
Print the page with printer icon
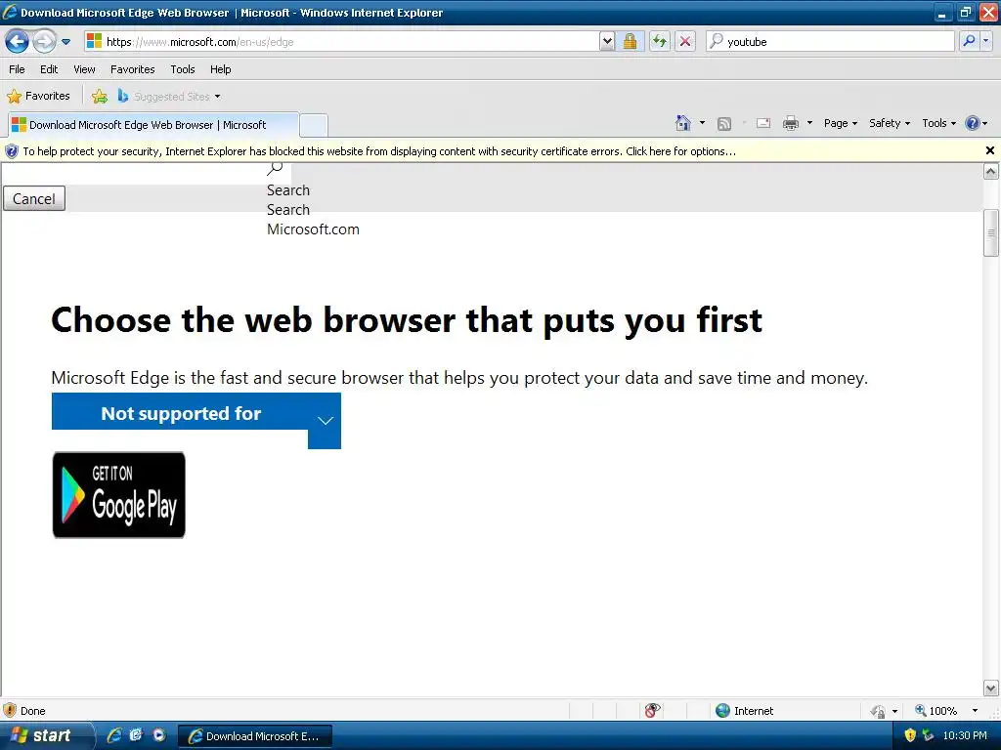790,123
